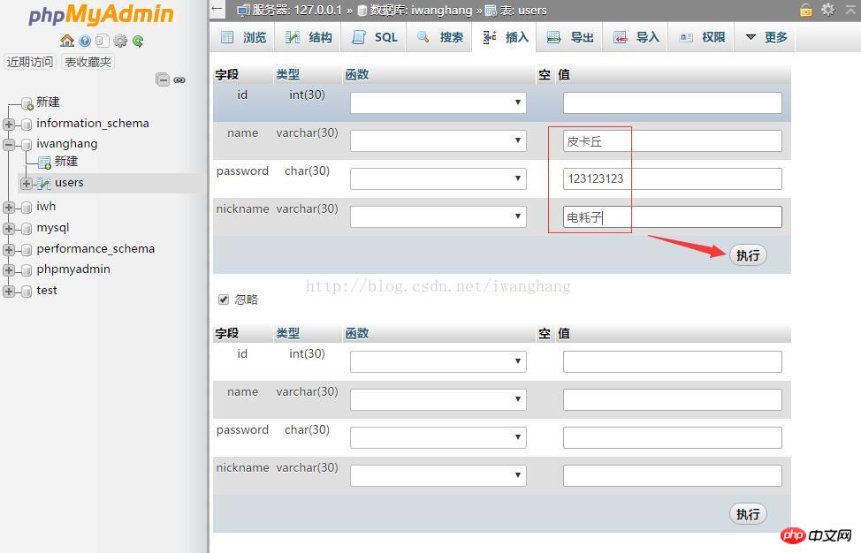Click the link chain icon in sidebar
The height and width of the screenshot is (553, 861).
coord(179,80)
